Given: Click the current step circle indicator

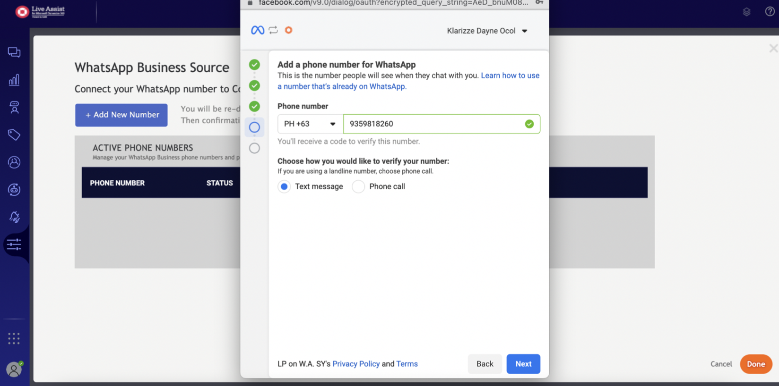Looking at the screenshot, I should 254,127.
